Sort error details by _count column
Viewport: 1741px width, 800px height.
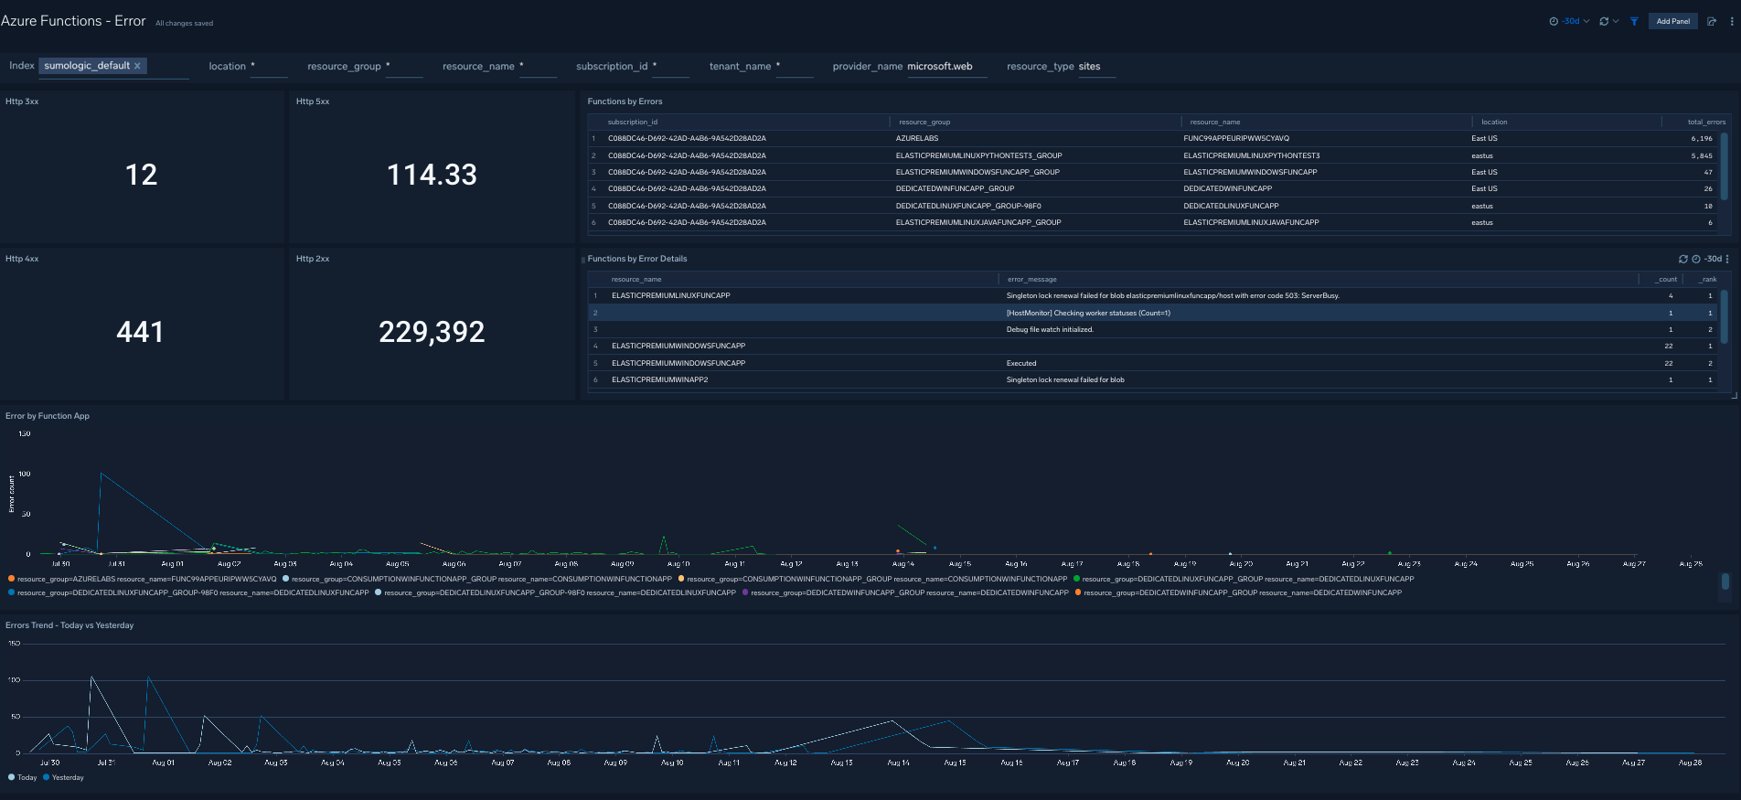1666,279
